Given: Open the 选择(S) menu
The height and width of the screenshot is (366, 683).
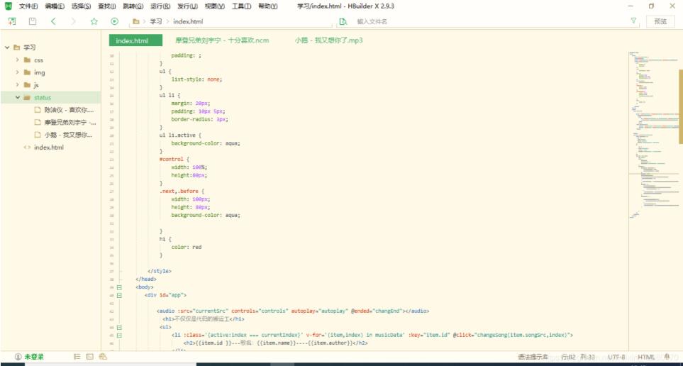Looking at the screenshot, I should pyautogui.click(x=82, y=6).
